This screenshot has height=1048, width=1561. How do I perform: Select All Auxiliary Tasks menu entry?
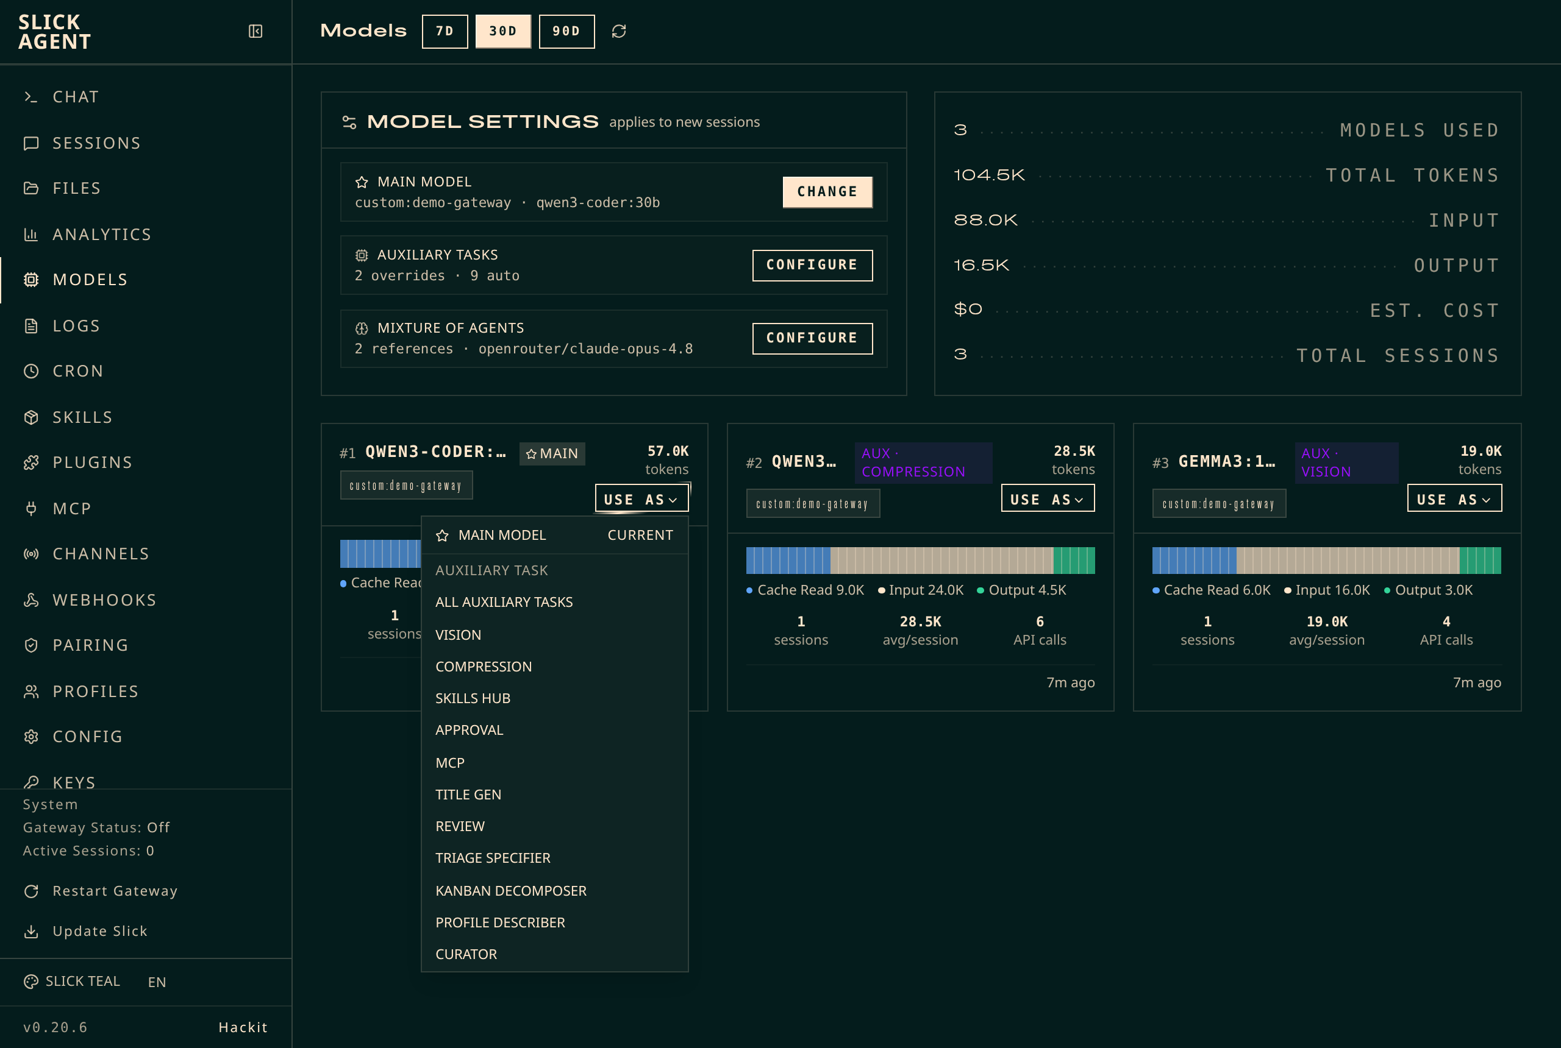coord(554,602)
